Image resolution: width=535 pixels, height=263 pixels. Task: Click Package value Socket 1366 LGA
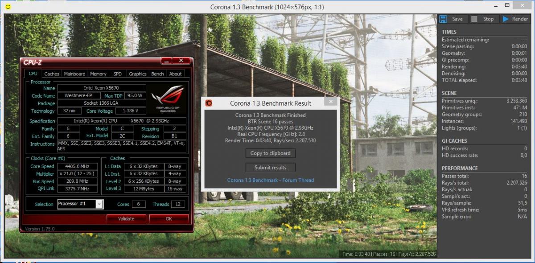(x=101, y=103)
